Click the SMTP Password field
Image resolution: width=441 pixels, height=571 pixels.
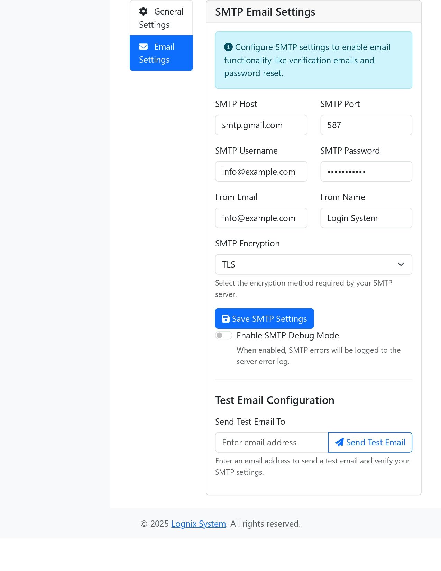tap(366, 172)
